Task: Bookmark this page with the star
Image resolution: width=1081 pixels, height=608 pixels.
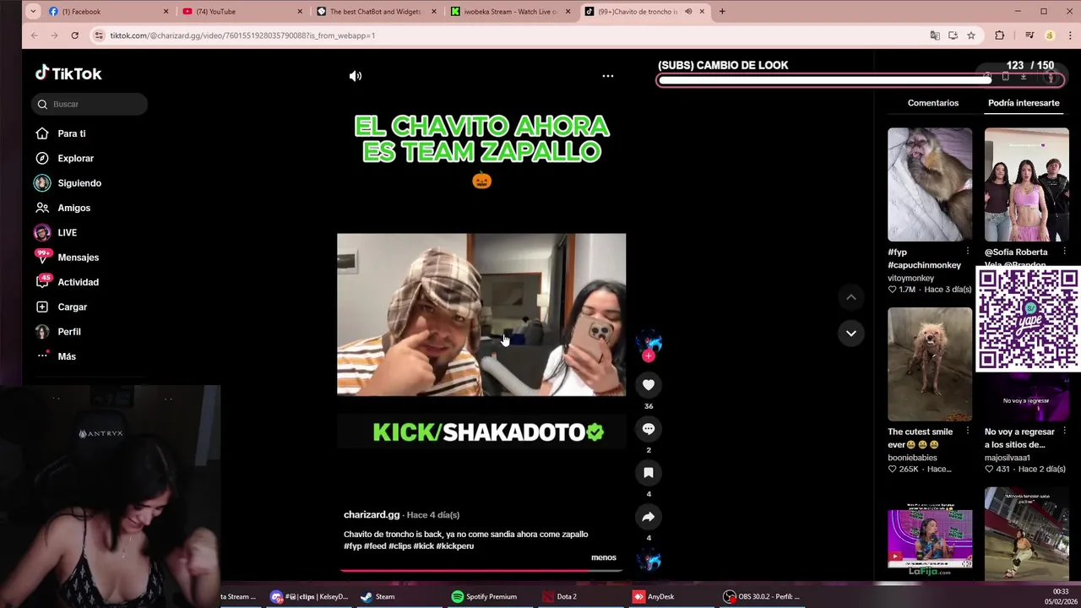Action: (x=971, y=35)
